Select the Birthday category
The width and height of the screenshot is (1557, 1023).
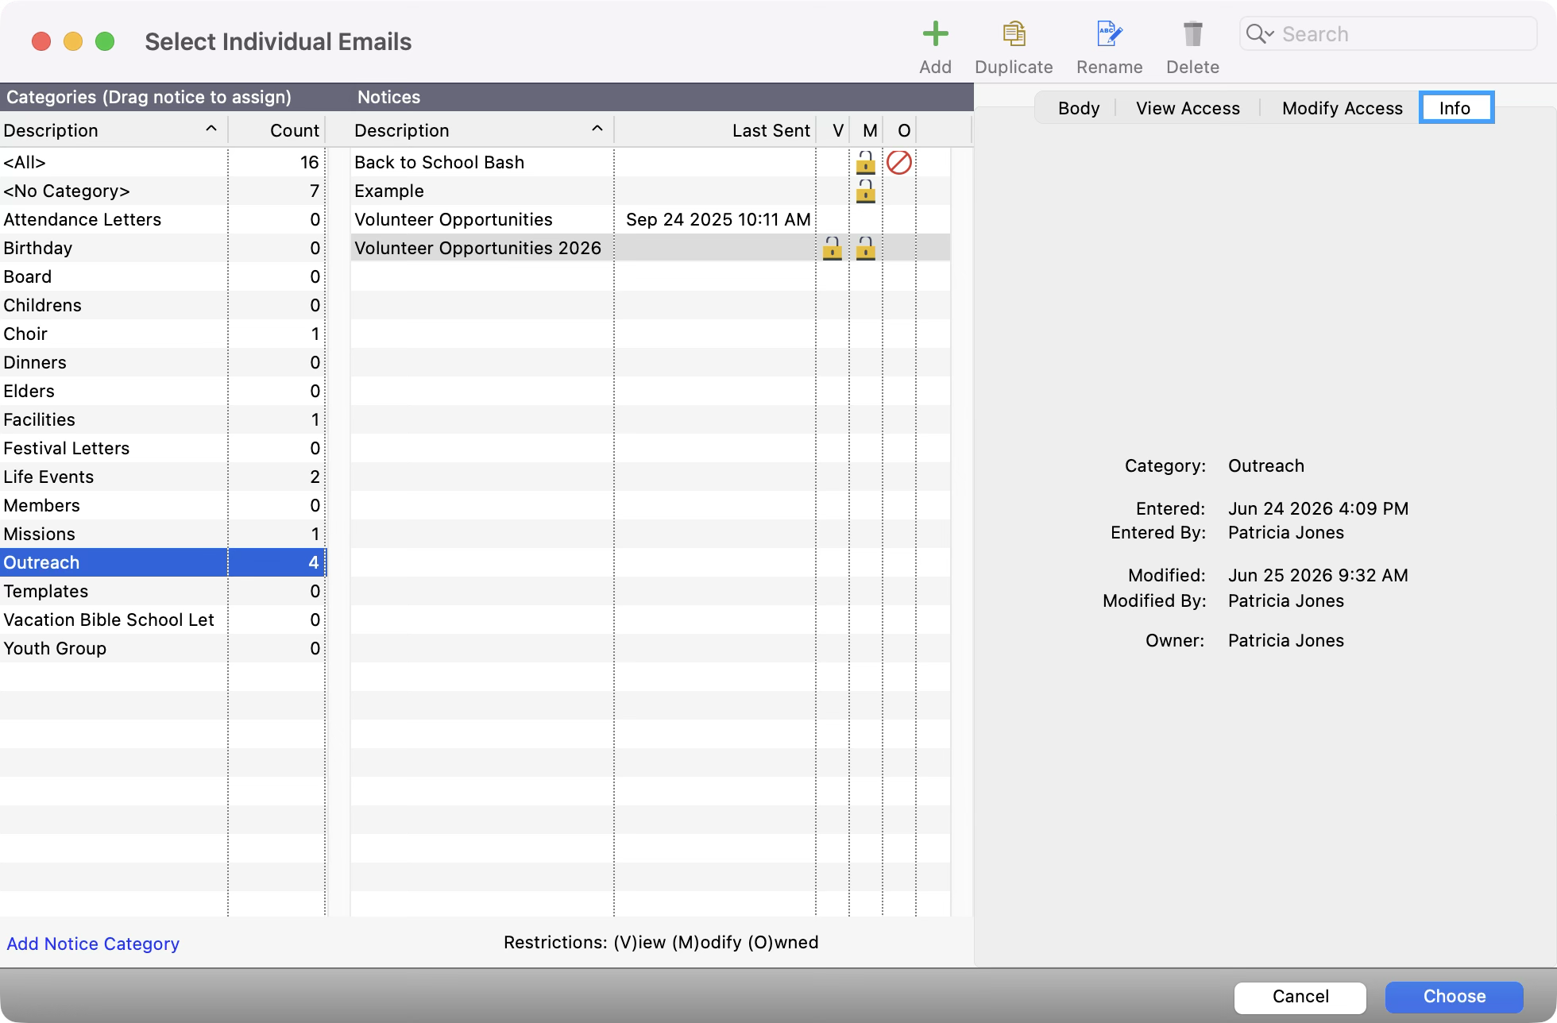click(163, 249)
